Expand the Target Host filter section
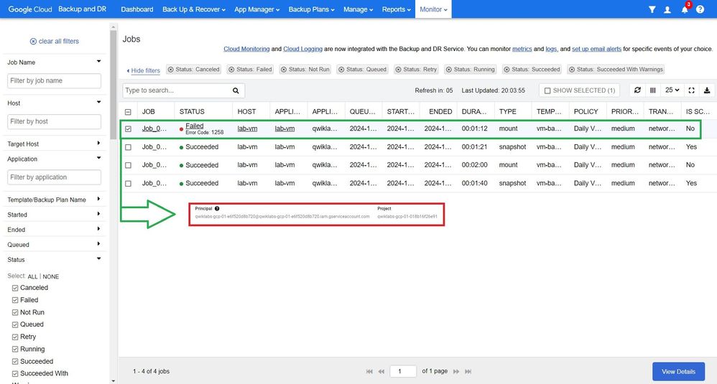The width and height of the screenshot is (717, 384). click(x=98, y=144)
